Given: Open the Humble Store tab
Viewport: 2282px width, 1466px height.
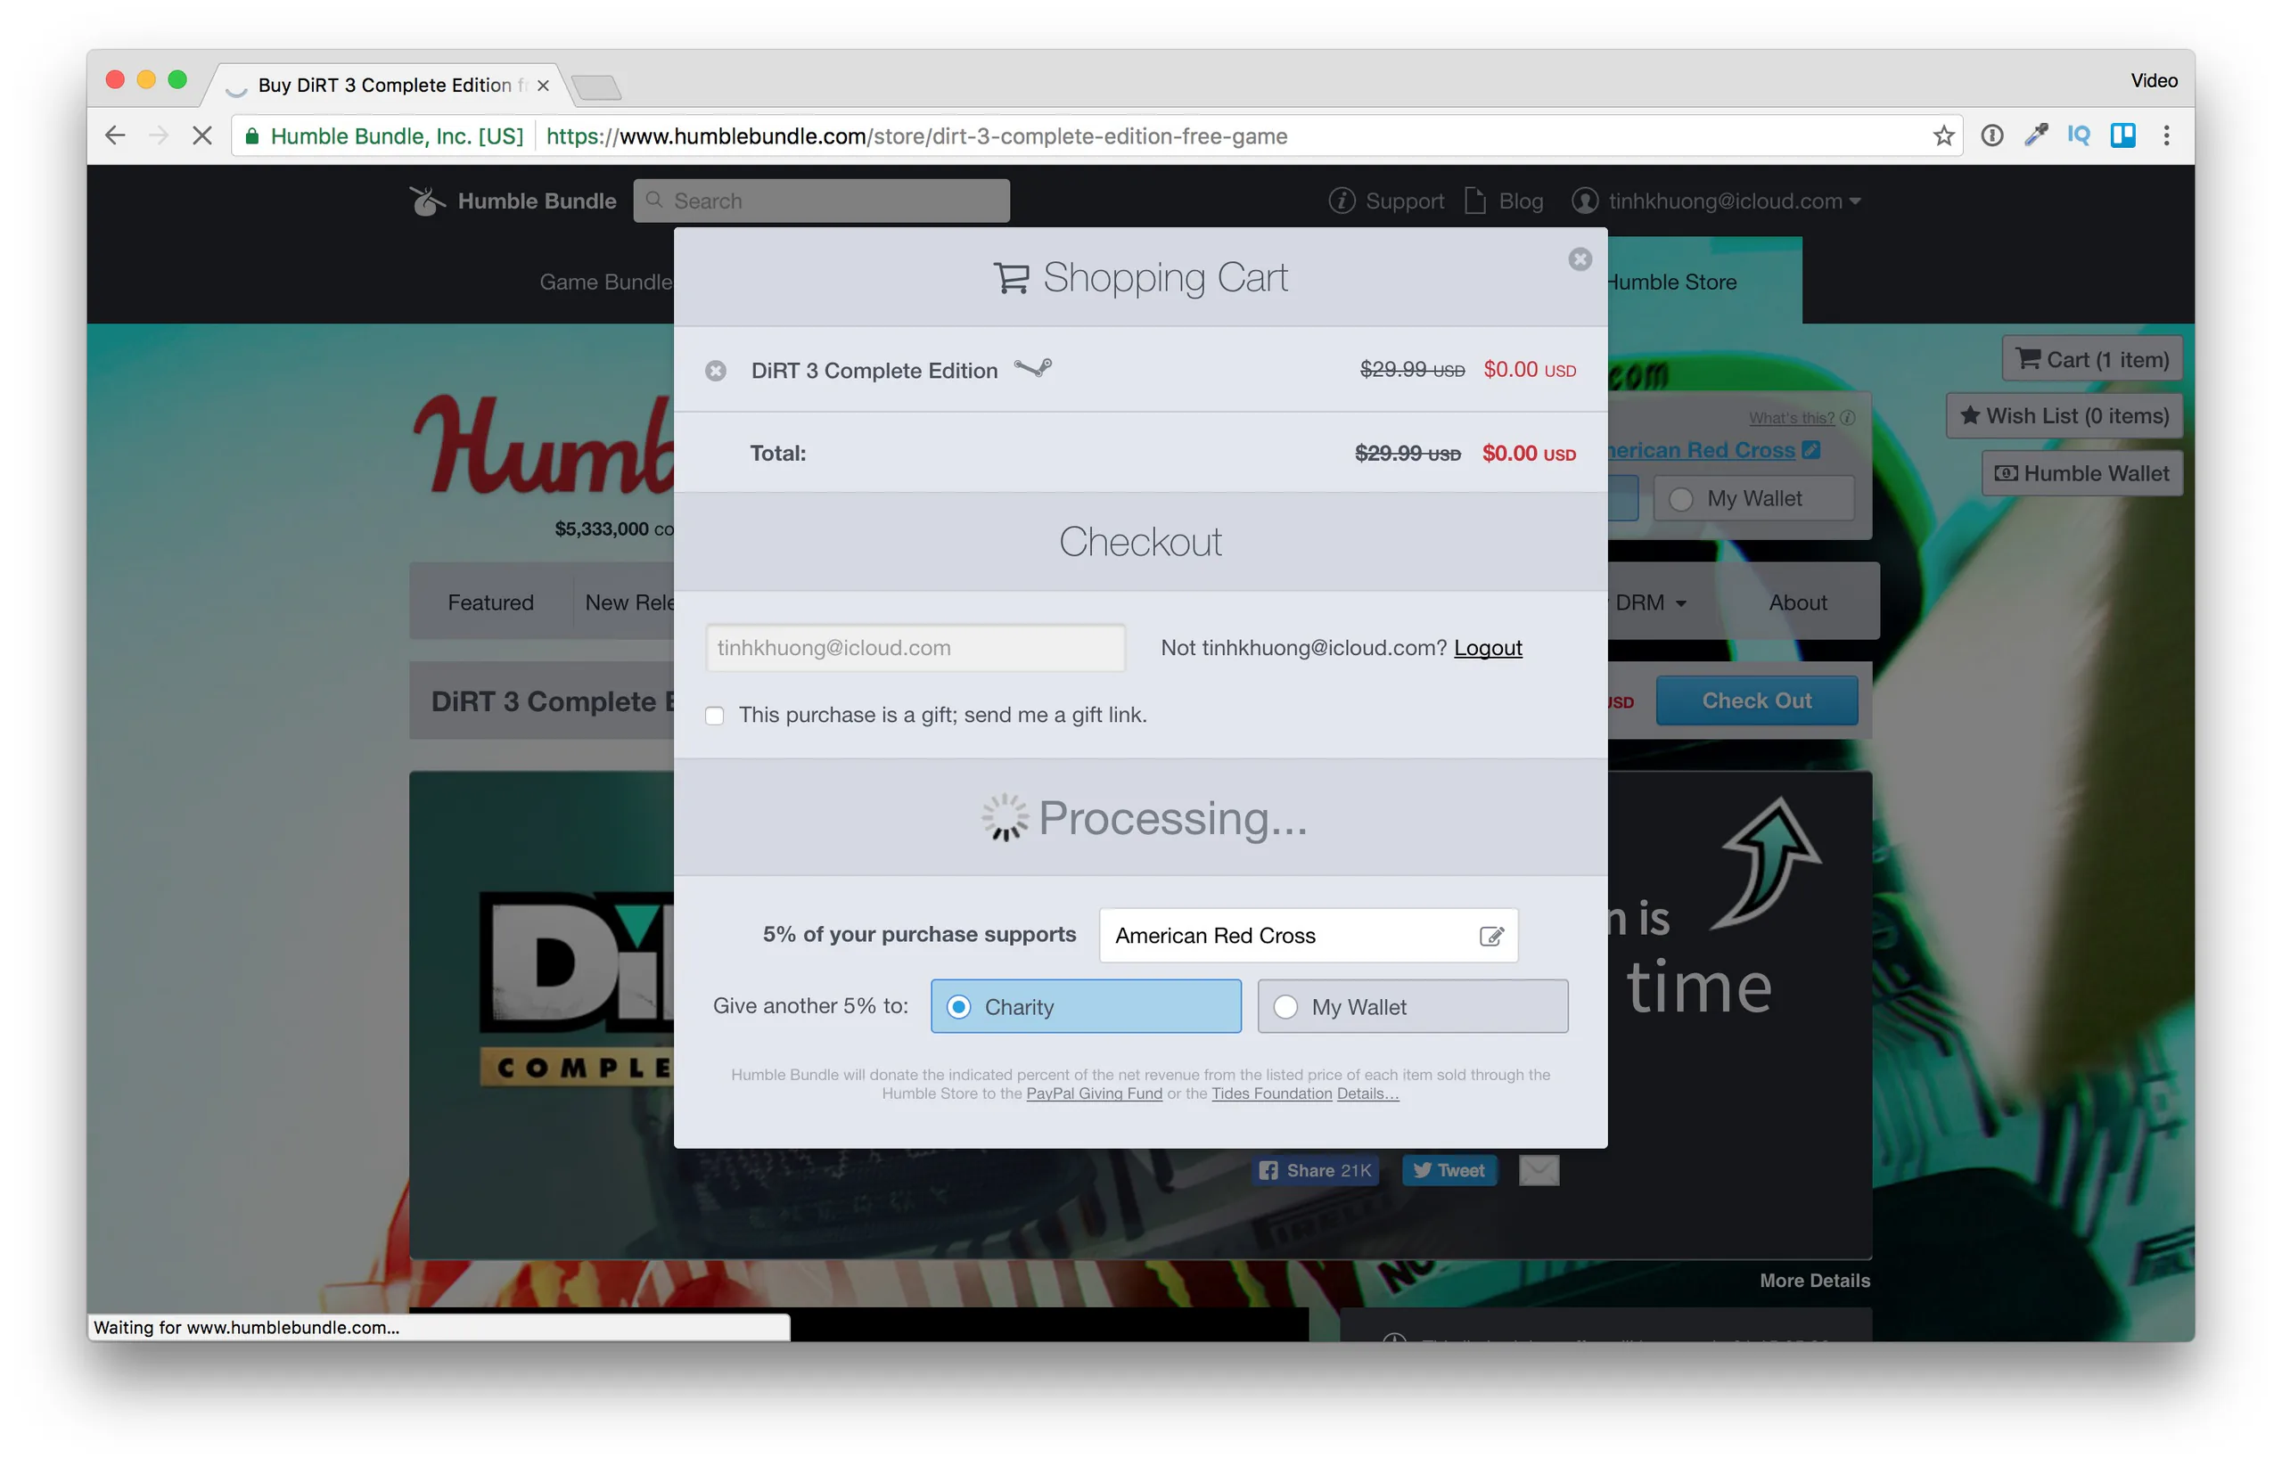Looking at the screenshot, I should [x=1671, y=282].
